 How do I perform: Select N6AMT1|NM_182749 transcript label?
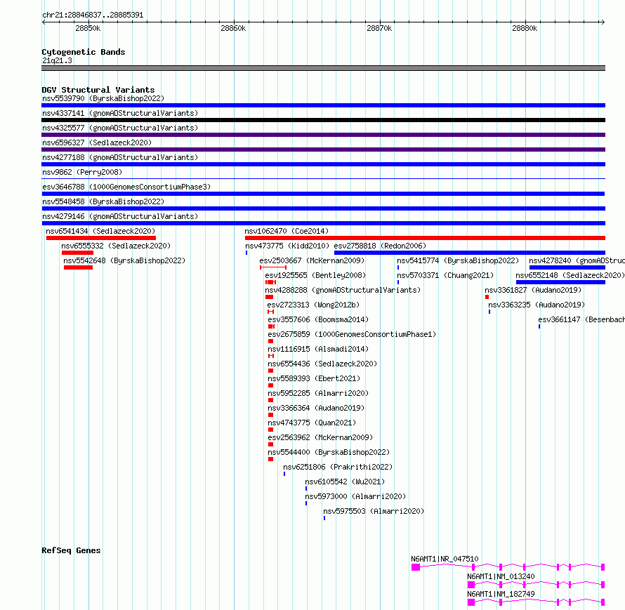(501, 594)
